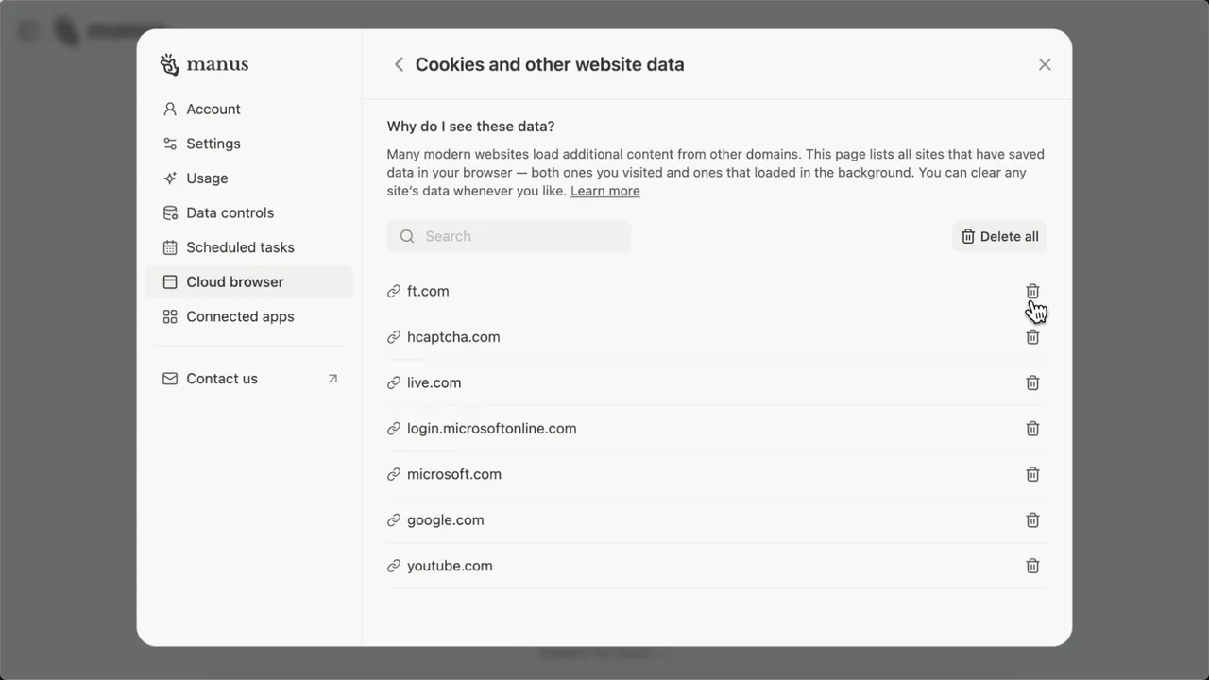Click the Contact us external link
The height and width of the screenshot is (680, 1209).
pos(249,379)
